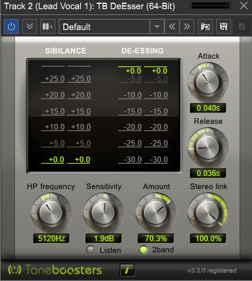
Task: Click the Release value field 0.036s
Action: pyautogui.click(x=208, y=173)
